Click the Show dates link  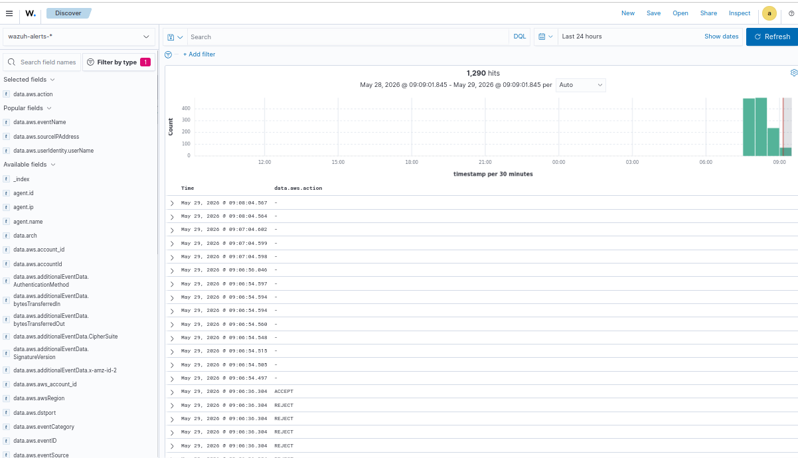click(x=721, y=37)
